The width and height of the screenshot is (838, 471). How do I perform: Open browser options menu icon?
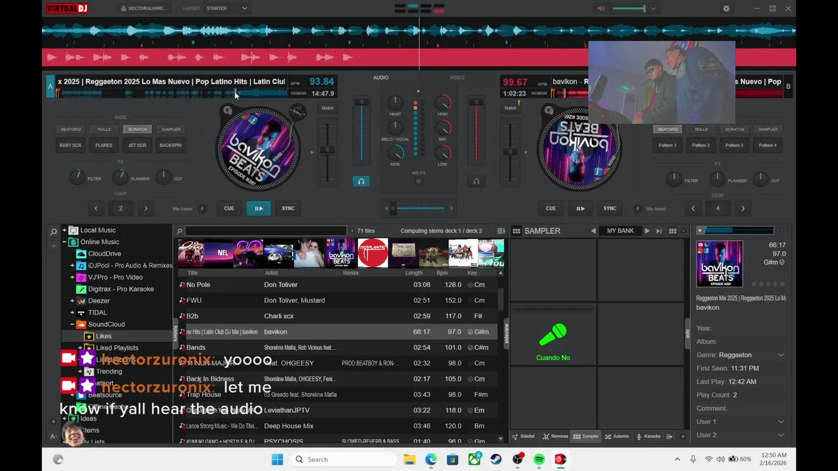[x=501, y=231]
